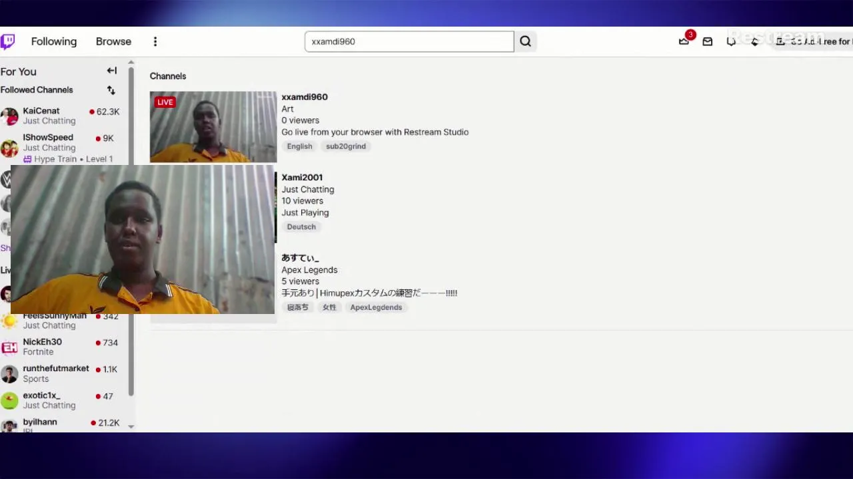Click the Deutsch tag

click(x=301, y=227)
